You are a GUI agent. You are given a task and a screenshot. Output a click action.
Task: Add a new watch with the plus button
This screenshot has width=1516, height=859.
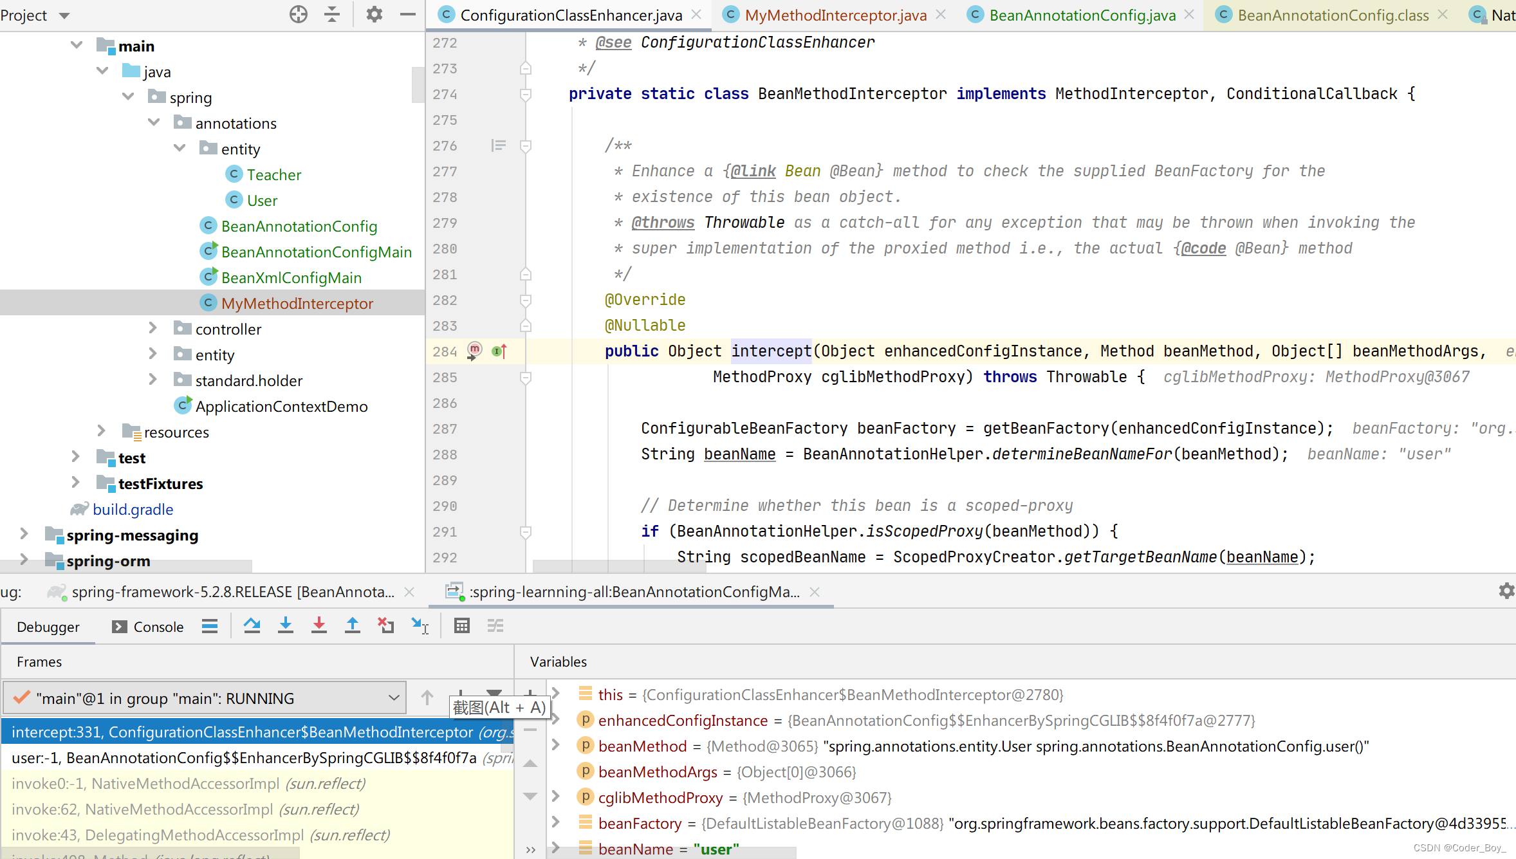[531, 692]
